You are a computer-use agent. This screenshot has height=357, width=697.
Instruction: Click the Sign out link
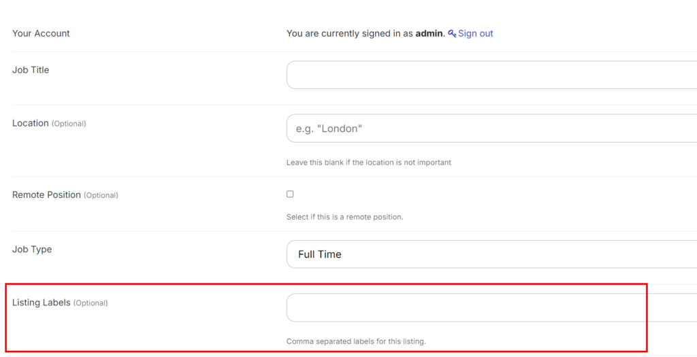(x=476, y=33)
